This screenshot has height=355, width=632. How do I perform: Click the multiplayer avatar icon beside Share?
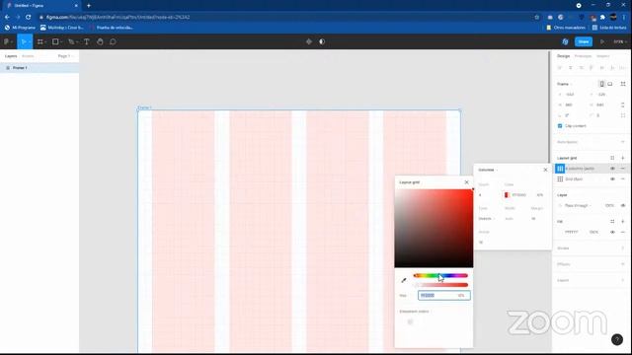565,41
